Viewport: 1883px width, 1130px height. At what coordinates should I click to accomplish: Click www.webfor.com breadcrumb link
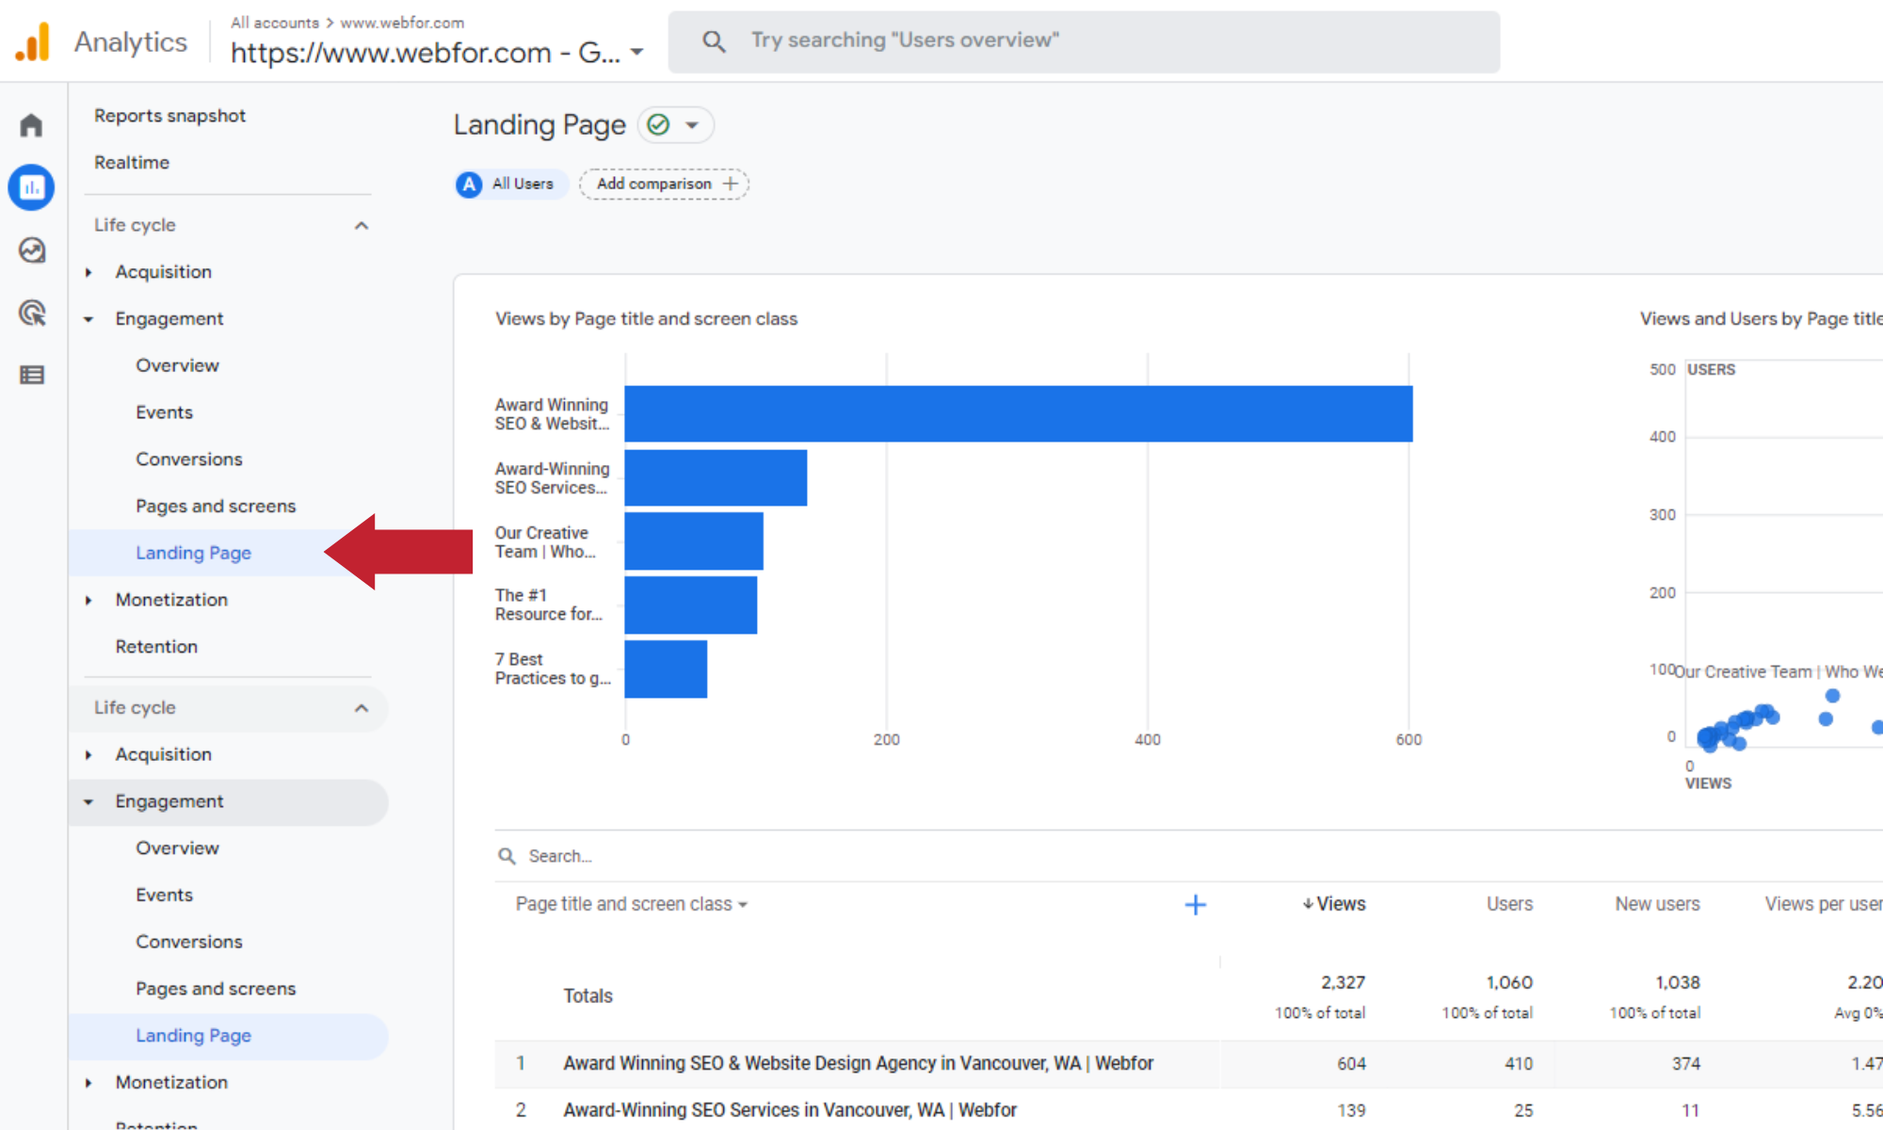click(x=402, y=23)
